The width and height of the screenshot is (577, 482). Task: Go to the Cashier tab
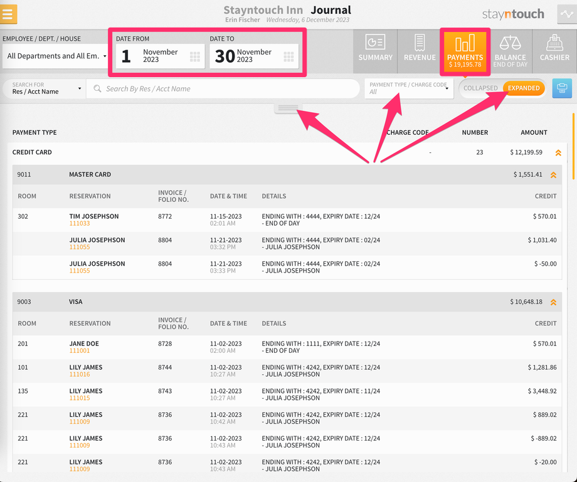[x=554, y=51]
